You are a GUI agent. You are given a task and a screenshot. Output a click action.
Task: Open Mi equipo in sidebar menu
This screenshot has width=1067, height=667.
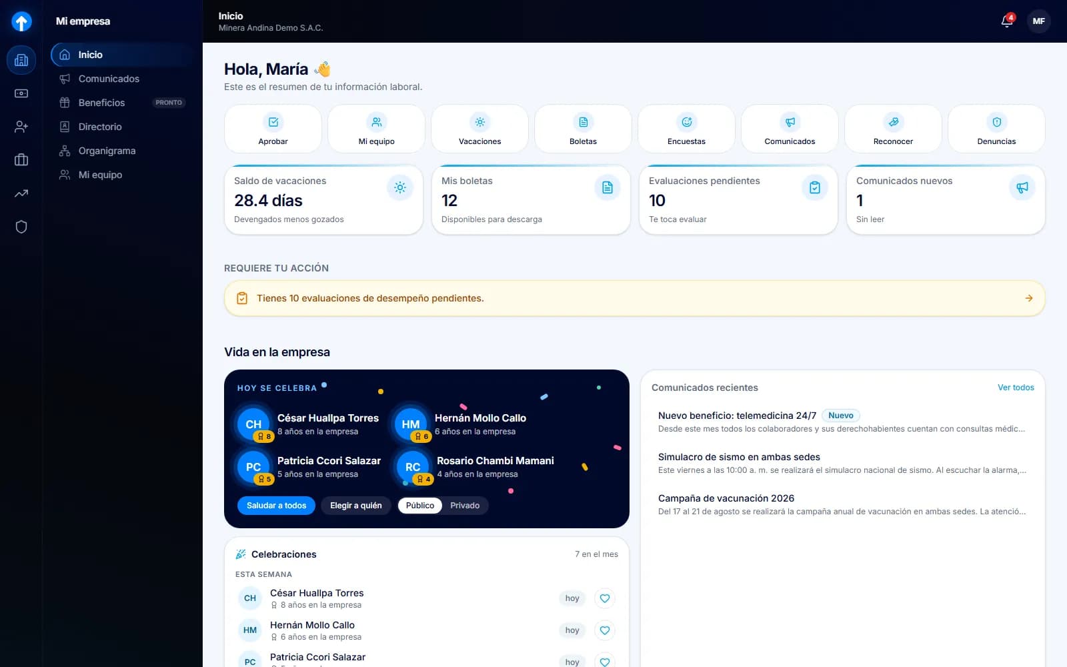(x=124, y=175)
